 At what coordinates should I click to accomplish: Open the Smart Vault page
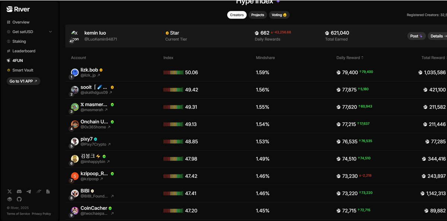click(x=23, y=70)
